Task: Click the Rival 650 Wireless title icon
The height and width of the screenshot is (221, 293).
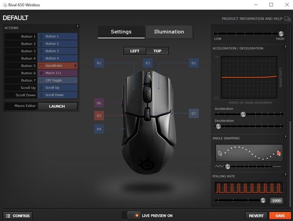Action: point(5,5)
